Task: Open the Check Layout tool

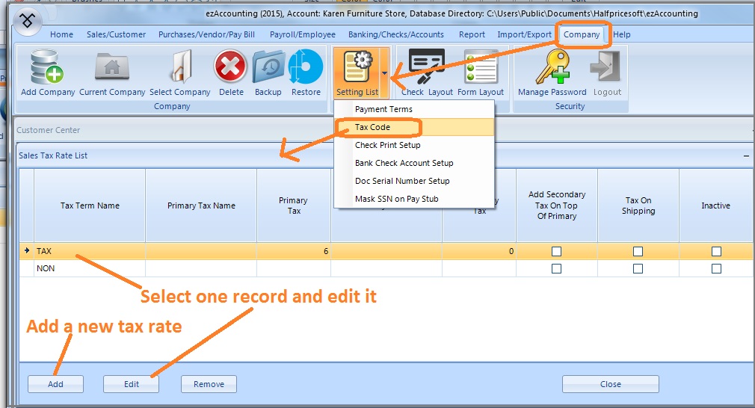Action: [427, 68]
